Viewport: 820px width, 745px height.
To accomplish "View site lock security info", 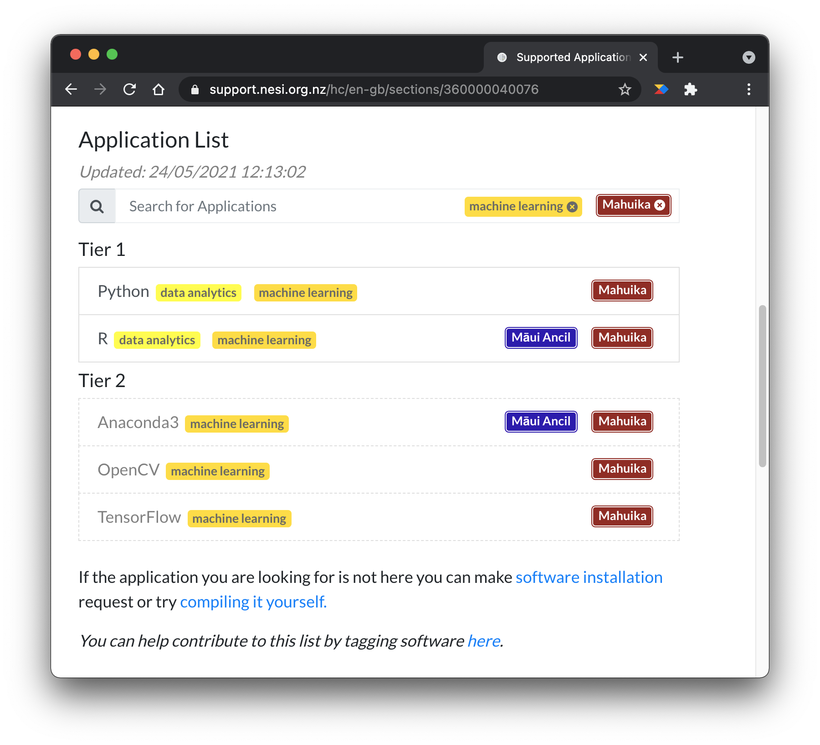I will pos(195,89).
